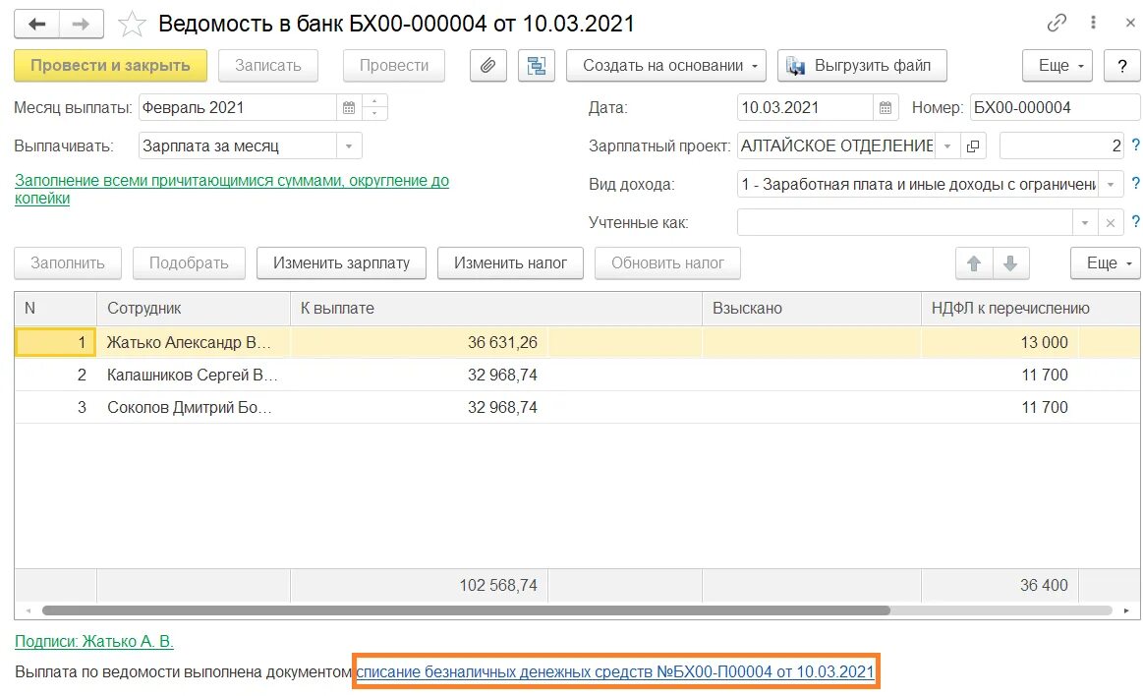Click the Подписи: Жатько А. В. link
The width and height of the screenshot is (1143, 696).
click(94, 642)
